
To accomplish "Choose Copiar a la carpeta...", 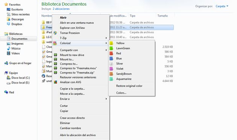I will (x=72, y=89).
